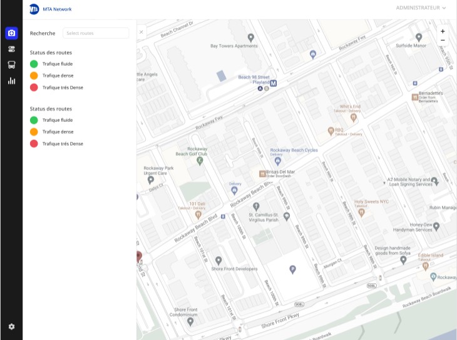This screenshot has width=457, height=340.
Task: Click the Delivery marker near Rockaway Beach Blvd
Action: click(234, 191)
